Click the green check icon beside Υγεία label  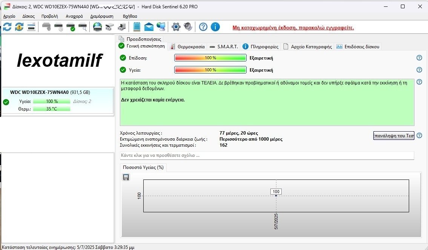click(x=123, y=70)
